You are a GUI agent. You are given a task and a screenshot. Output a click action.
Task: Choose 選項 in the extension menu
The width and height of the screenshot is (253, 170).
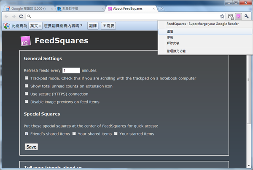tap(205, 32)
